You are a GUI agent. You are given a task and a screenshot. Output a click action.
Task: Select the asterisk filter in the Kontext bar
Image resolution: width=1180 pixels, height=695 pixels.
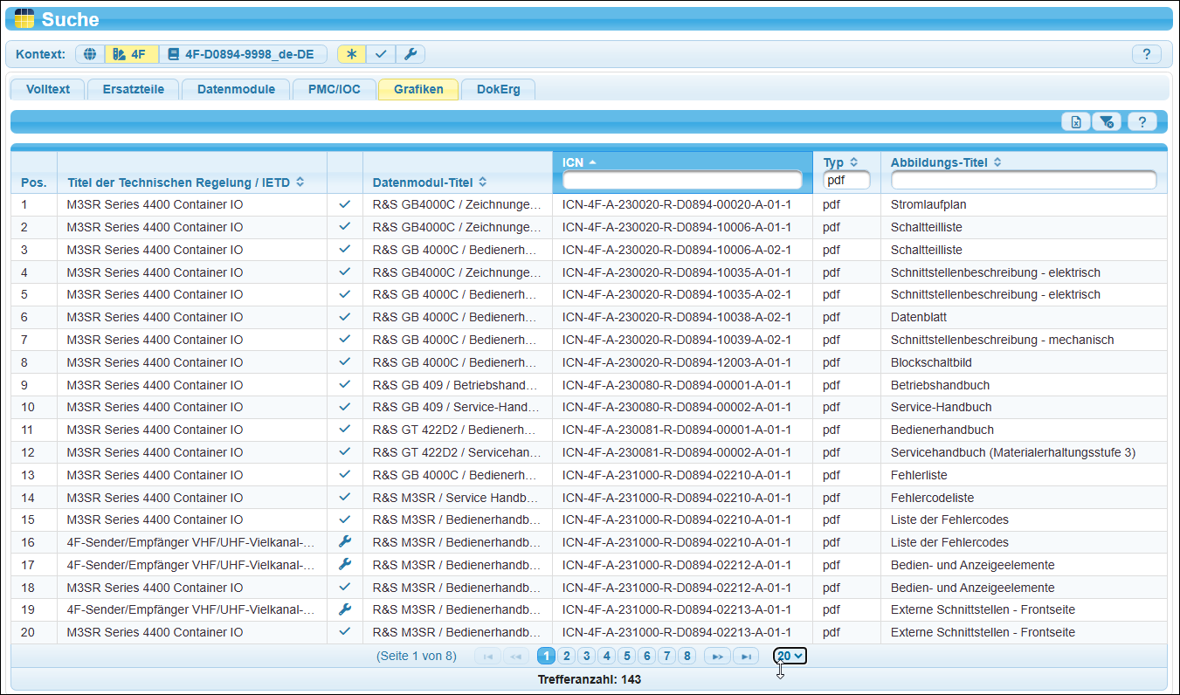[352, 54]
